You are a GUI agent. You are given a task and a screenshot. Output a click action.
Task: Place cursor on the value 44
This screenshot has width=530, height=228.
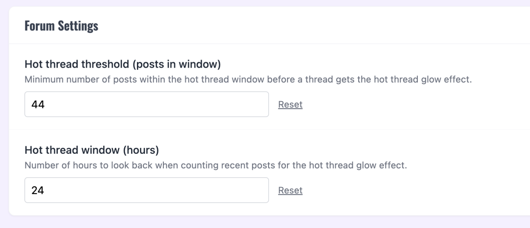[38, 105]
